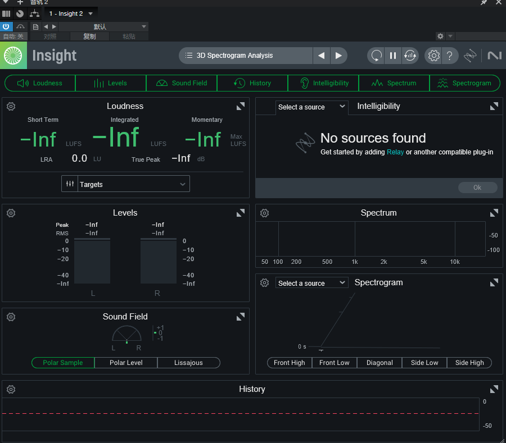Expand the Spectrogram panel

tap(494, 283)
